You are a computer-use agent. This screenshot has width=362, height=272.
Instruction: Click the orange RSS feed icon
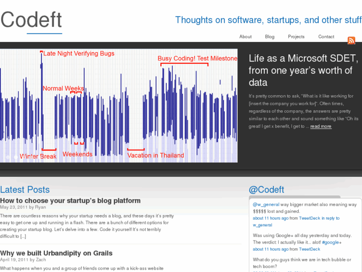click(x=352, y=40)
